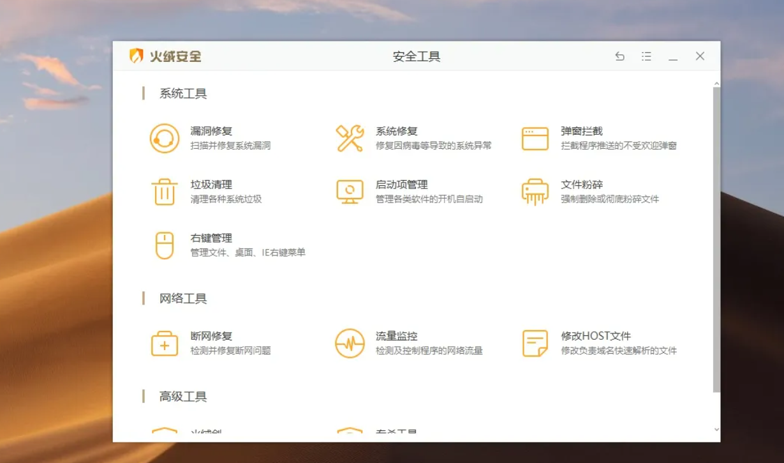Open the 修改HOST文件 document icon

(535, 344)
